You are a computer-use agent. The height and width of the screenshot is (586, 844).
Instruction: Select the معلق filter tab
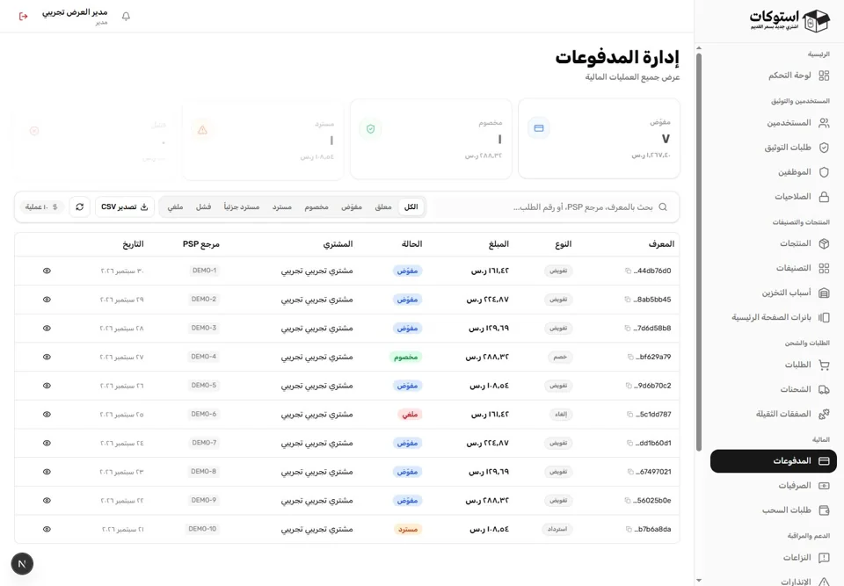(383, 206)
